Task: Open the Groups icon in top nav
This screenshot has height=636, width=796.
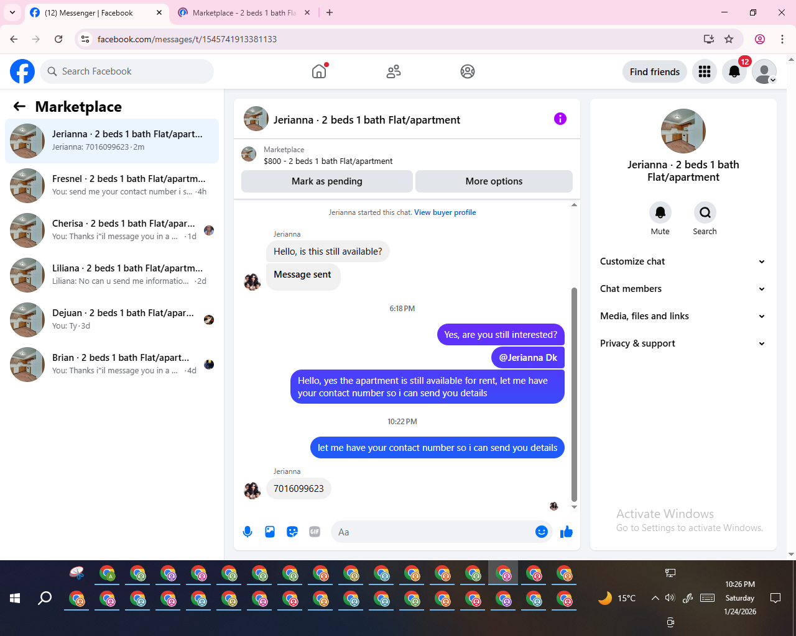Action: [468, 71]
